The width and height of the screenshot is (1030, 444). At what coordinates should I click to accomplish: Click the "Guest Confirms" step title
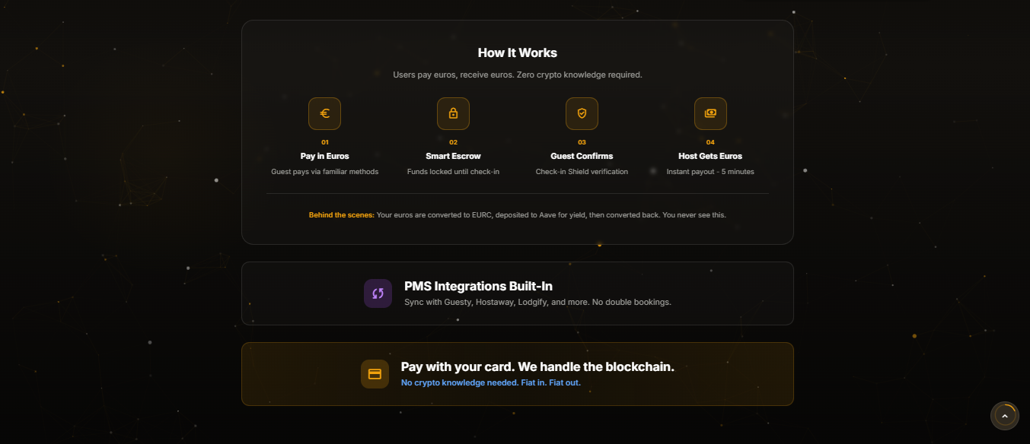[x=582, y=156]
